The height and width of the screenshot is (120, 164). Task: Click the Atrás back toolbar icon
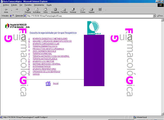[6, 10]
